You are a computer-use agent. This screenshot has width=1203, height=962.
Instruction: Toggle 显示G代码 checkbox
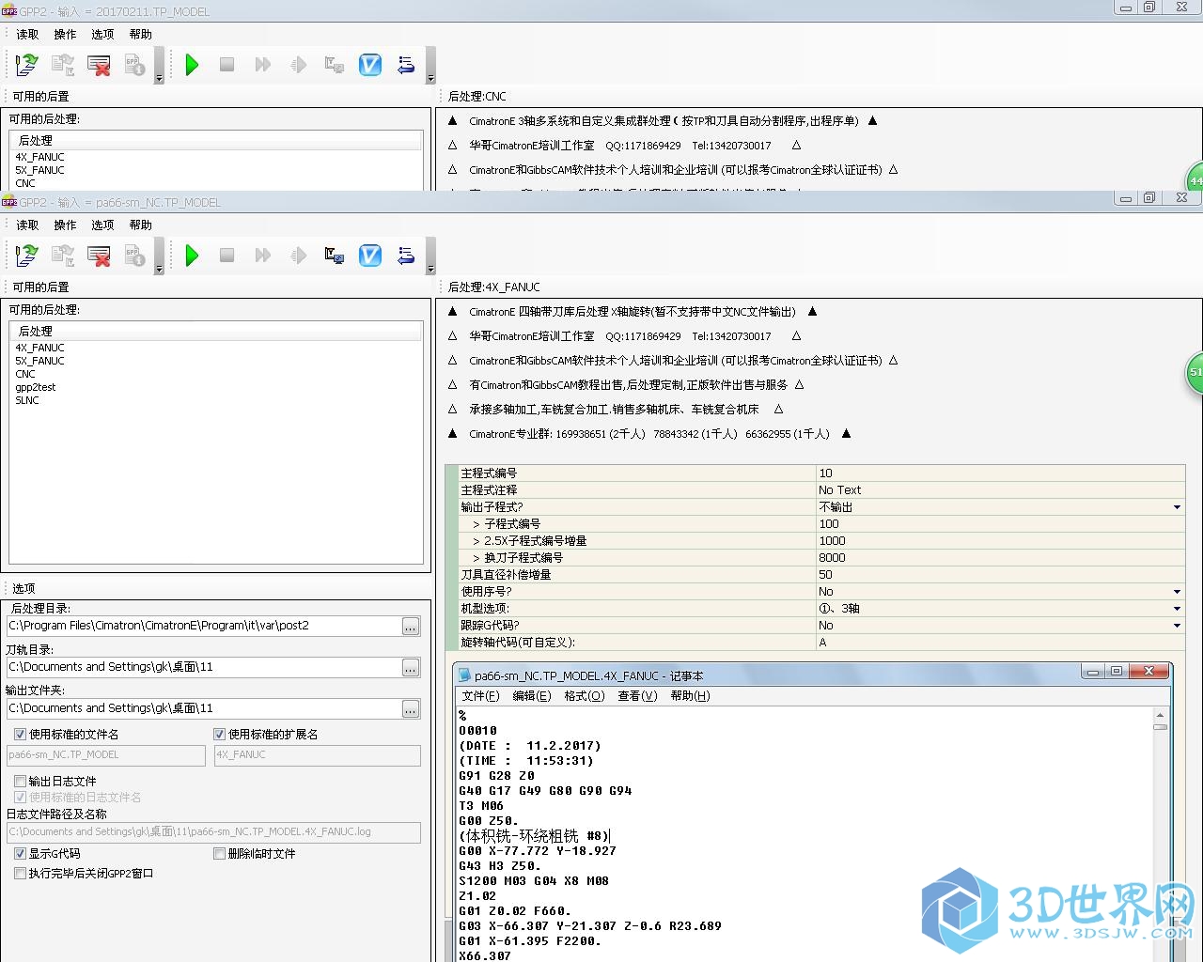point(20,854)
